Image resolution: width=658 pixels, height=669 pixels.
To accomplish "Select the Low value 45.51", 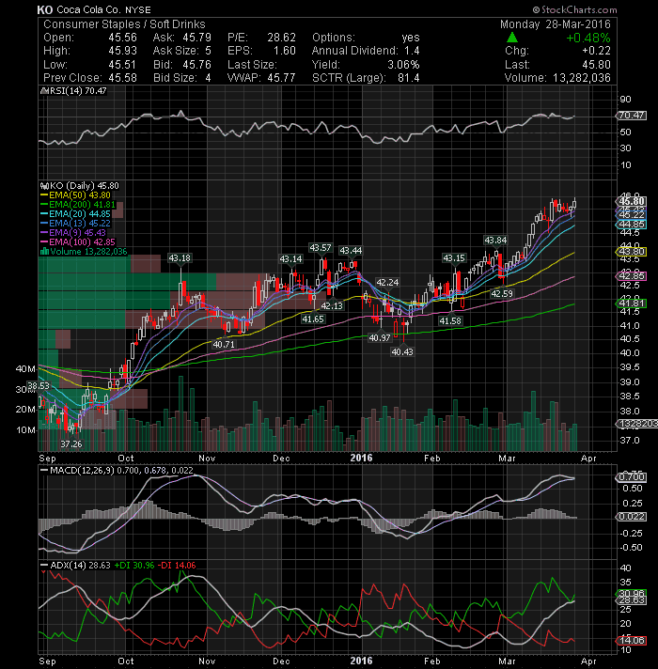I will coord(122,65).
